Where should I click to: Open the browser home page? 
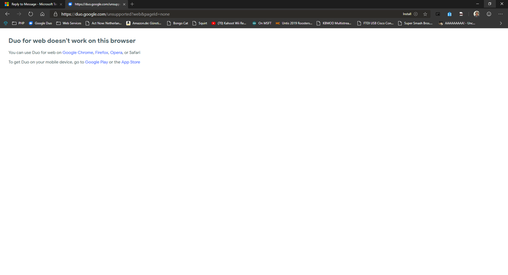pos(42,14)
